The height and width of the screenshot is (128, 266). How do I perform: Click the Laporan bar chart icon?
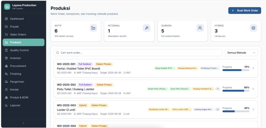6,105
